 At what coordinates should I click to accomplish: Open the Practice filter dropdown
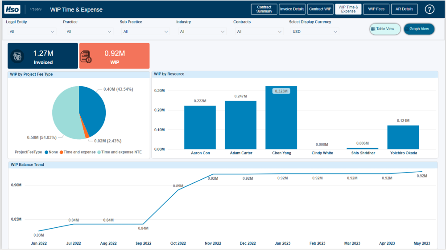(89, 32)
